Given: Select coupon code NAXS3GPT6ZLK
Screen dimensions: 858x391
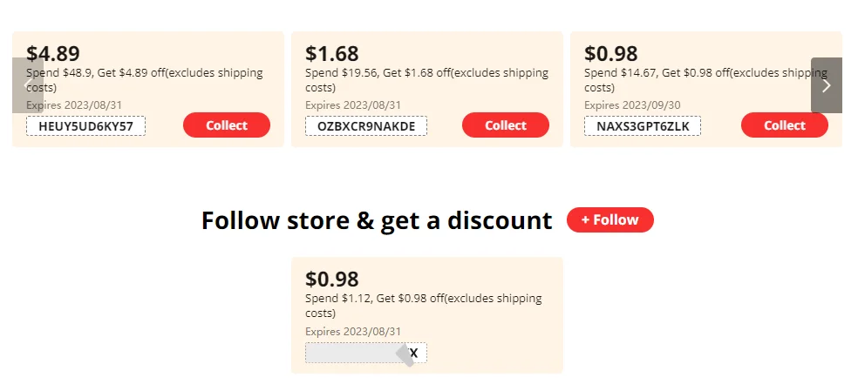Looking at the screenshot, I should (643, 126).
